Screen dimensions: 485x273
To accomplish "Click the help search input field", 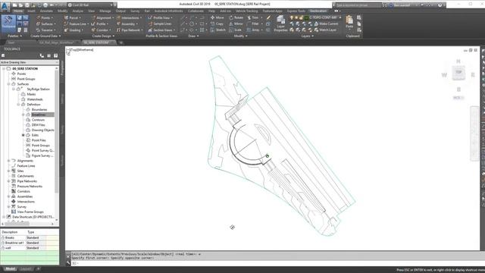I will click(358, 5).
